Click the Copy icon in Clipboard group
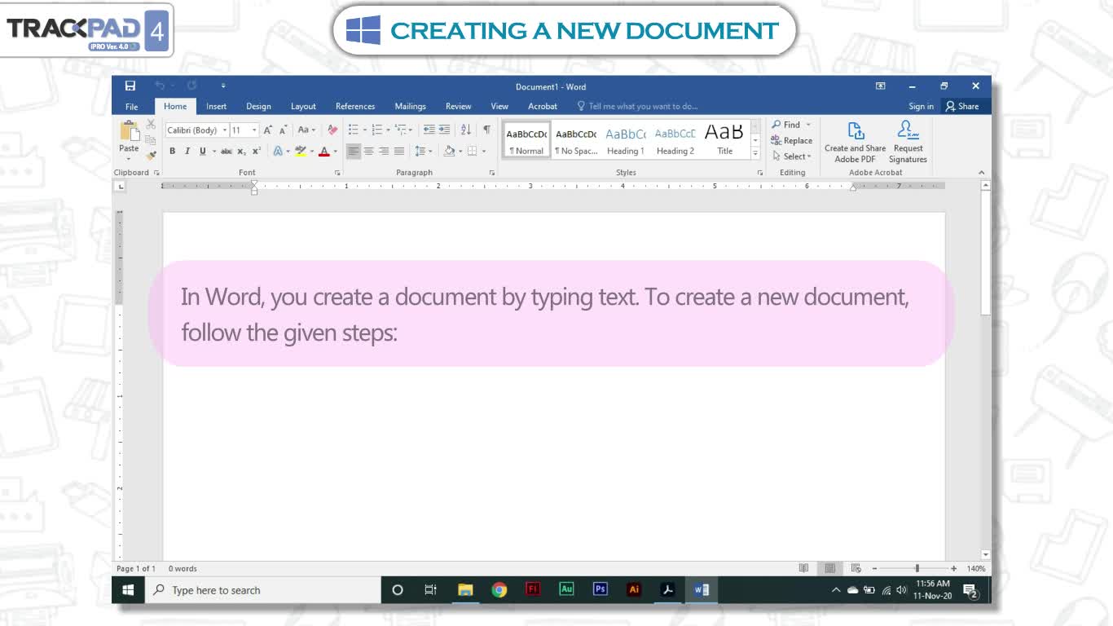1113x626 pixels. click(151, 139)
